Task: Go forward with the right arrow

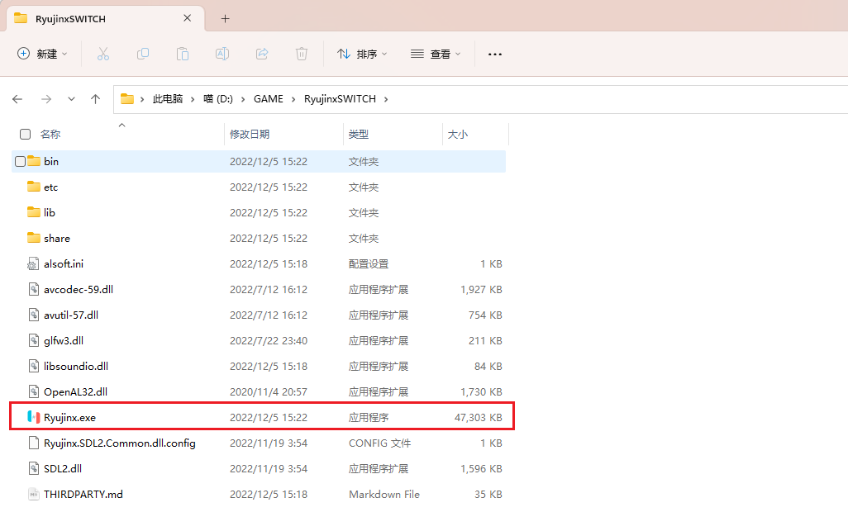Action: (x=46, y=99)
